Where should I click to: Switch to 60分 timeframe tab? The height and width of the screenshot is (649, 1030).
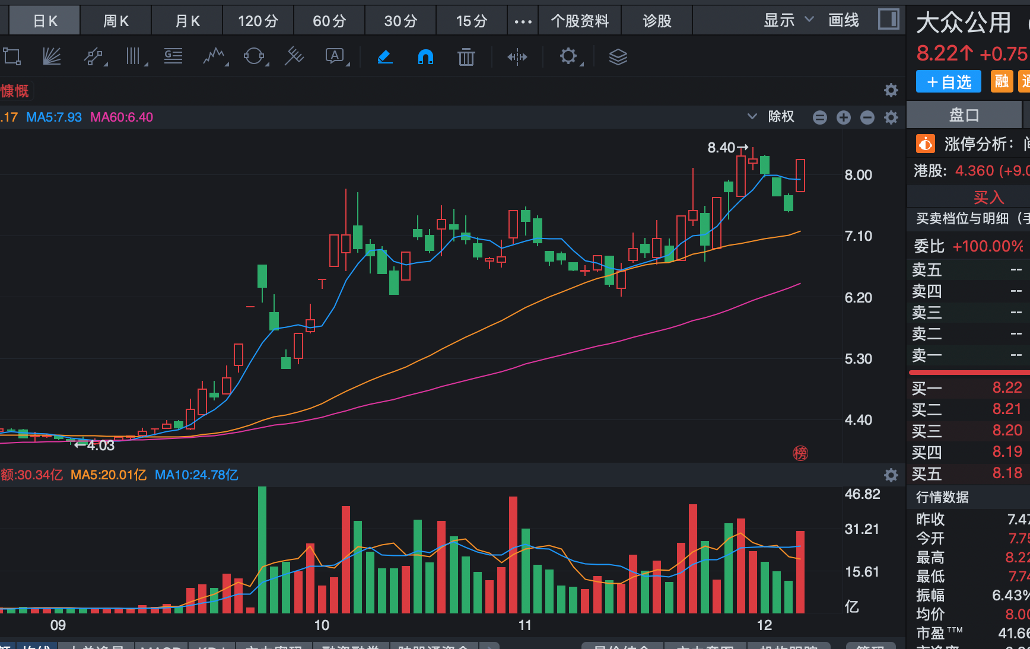[x=329, y=21]
